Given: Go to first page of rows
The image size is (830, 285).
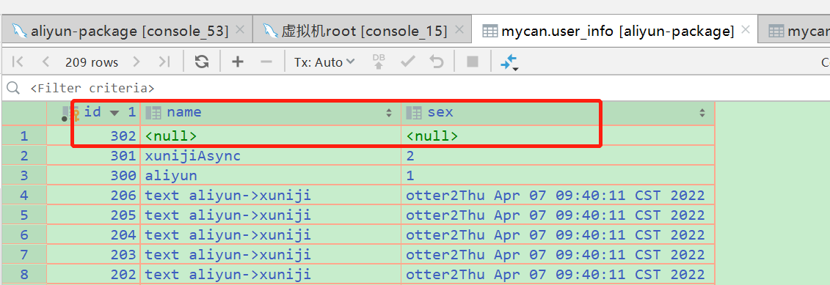Looking at the screenshot, I should [x=18, y=62].
